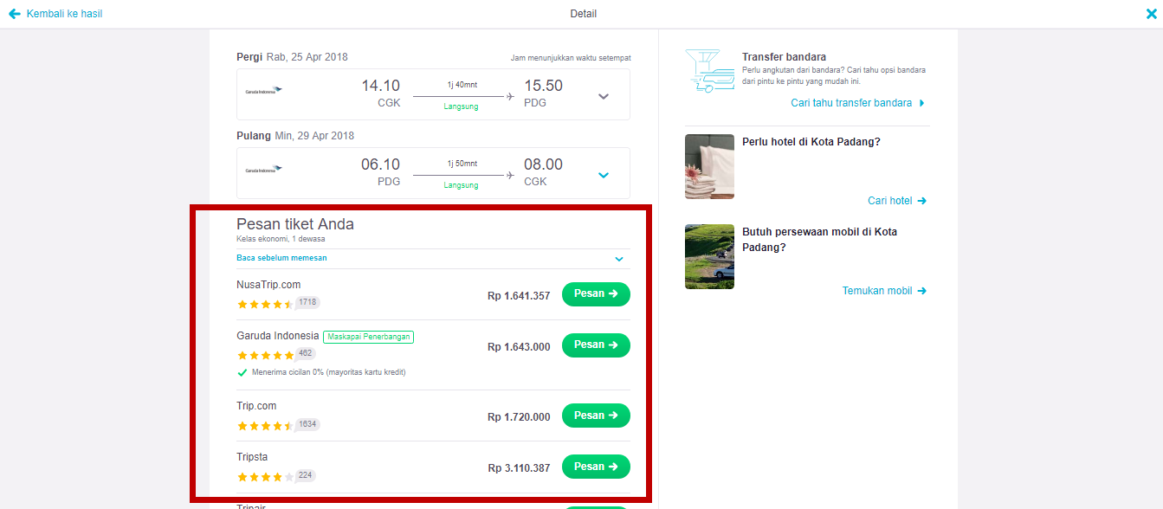1163x509 pixels.
Task: Open NusaTrip.com 1718 reviews count
Action: (x=308, y=302)
